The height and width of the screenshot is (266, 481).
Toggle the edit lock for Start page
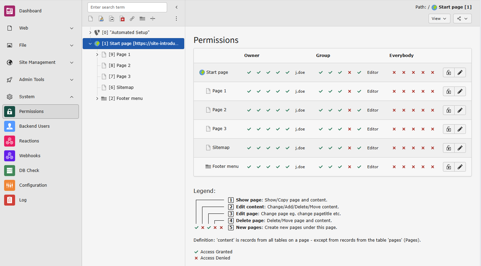click(448, 72)
